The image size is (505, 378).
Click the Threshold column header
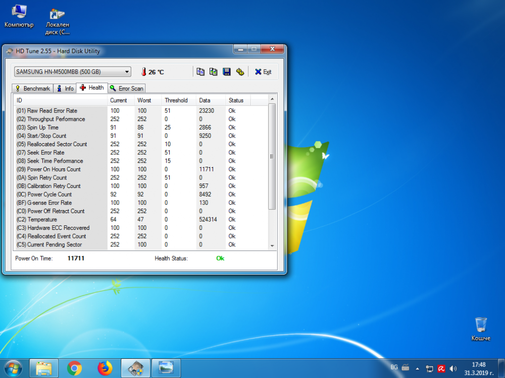coord(179,100)
